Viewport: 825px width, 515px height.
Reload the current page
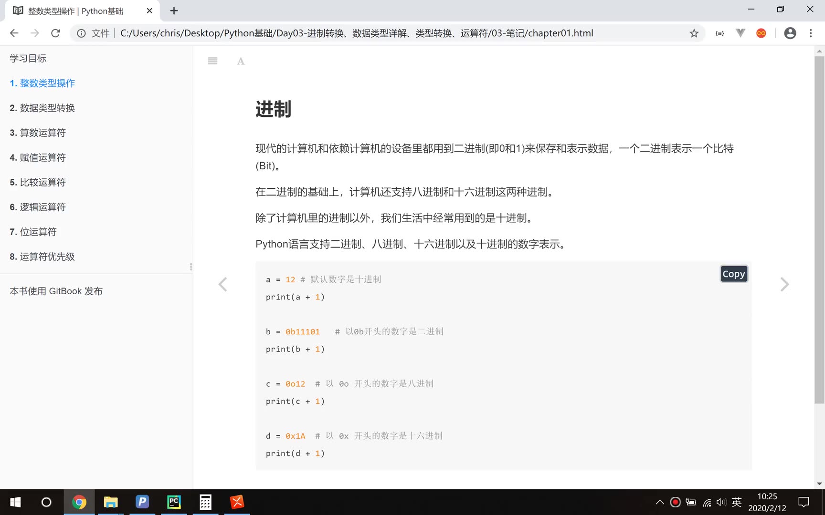pos(55,33)
